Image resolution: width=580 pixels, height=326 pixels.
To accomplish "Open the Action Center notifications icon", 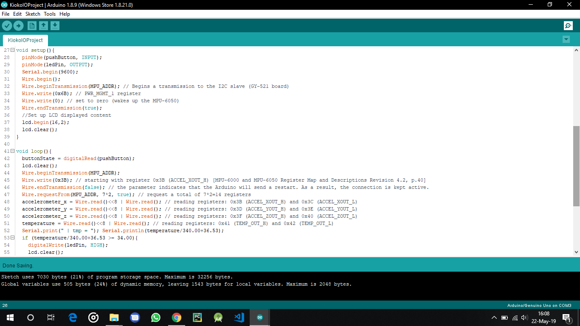I will click(x=566, y=318).
